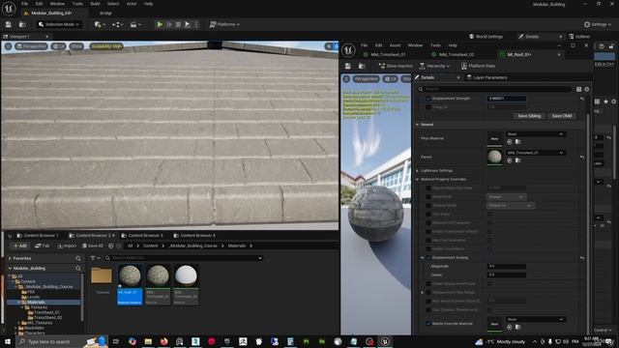Reset Displacement Scaling to default arrow
This screenshot has height=348, width=619.
coord(582,258)
